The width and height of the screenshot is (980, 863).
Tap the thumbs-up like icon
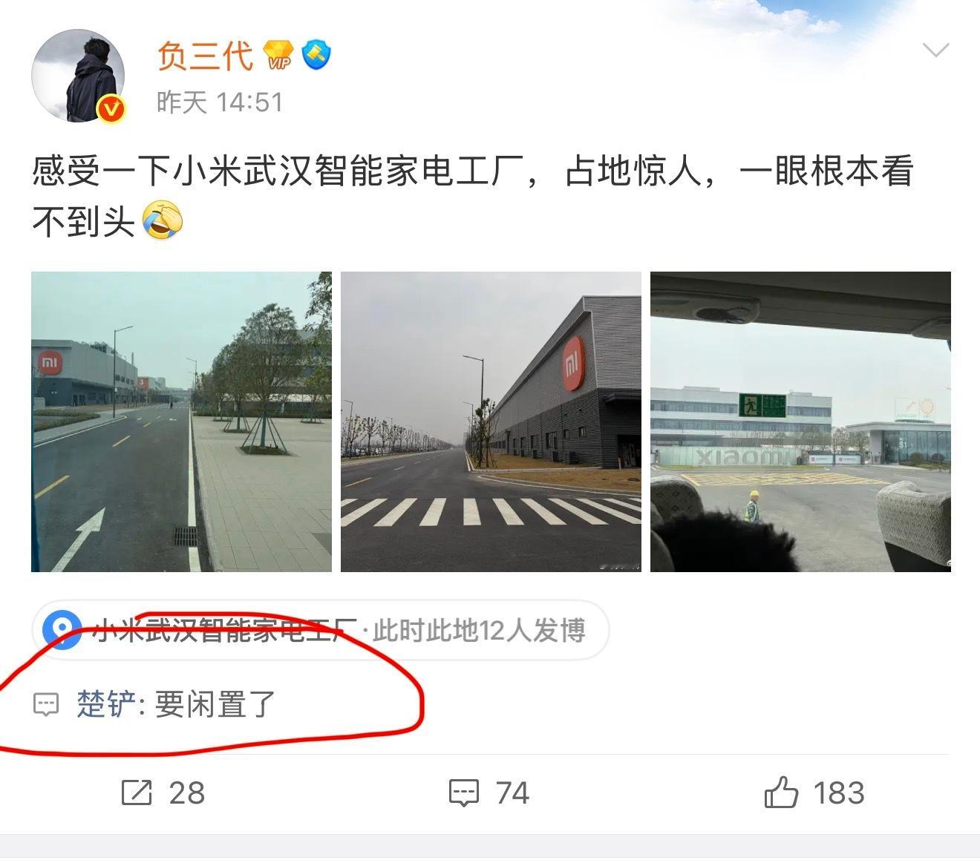point(781,793)
